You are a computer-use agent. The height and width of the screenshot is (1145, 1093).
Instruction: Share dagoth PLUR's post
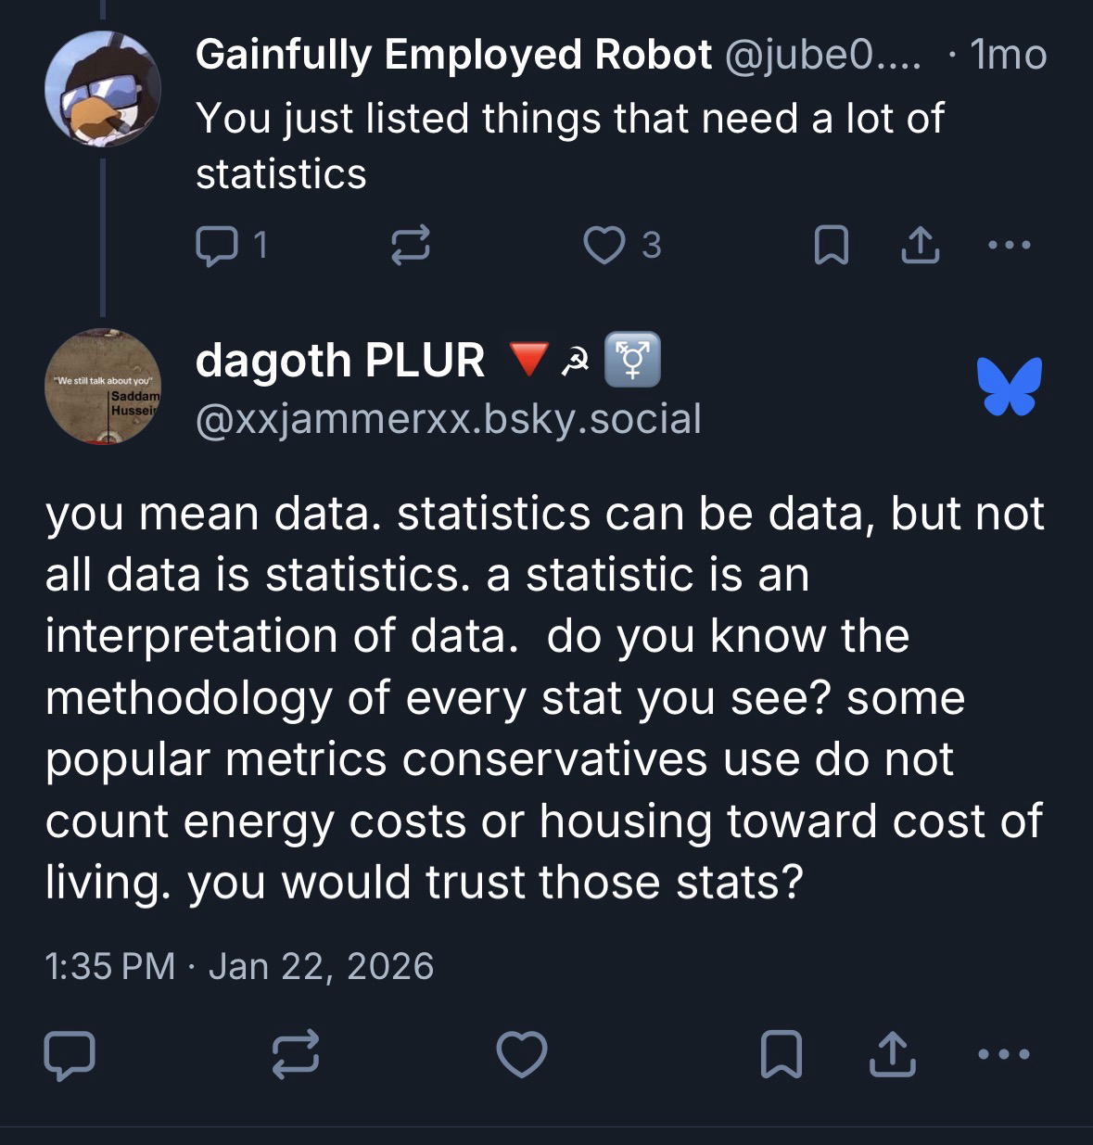(x=892, y=1055)
